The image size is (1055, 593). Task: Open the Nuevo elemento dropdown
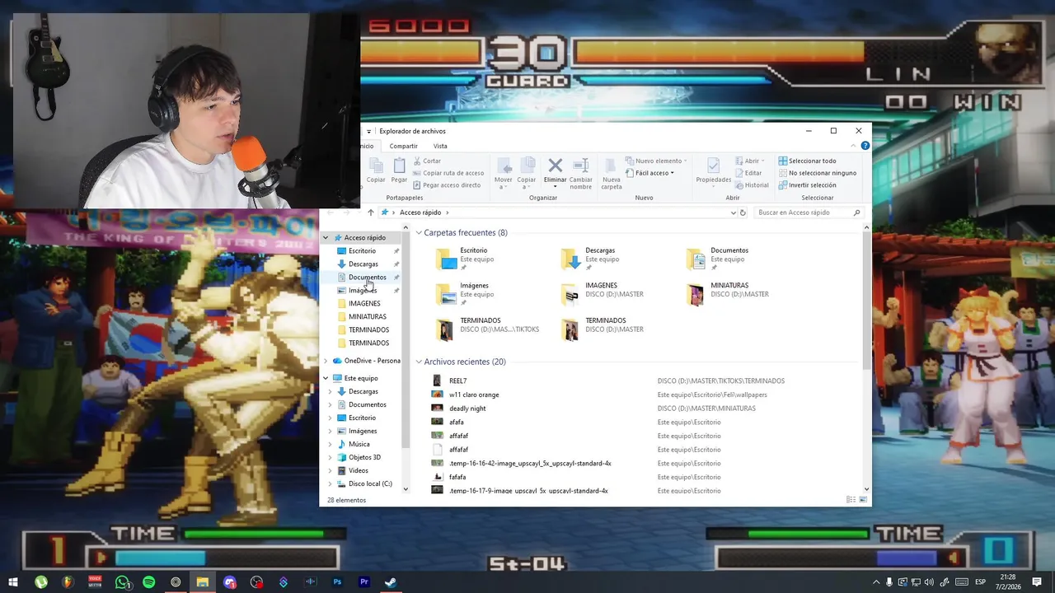tap(656, 161)
